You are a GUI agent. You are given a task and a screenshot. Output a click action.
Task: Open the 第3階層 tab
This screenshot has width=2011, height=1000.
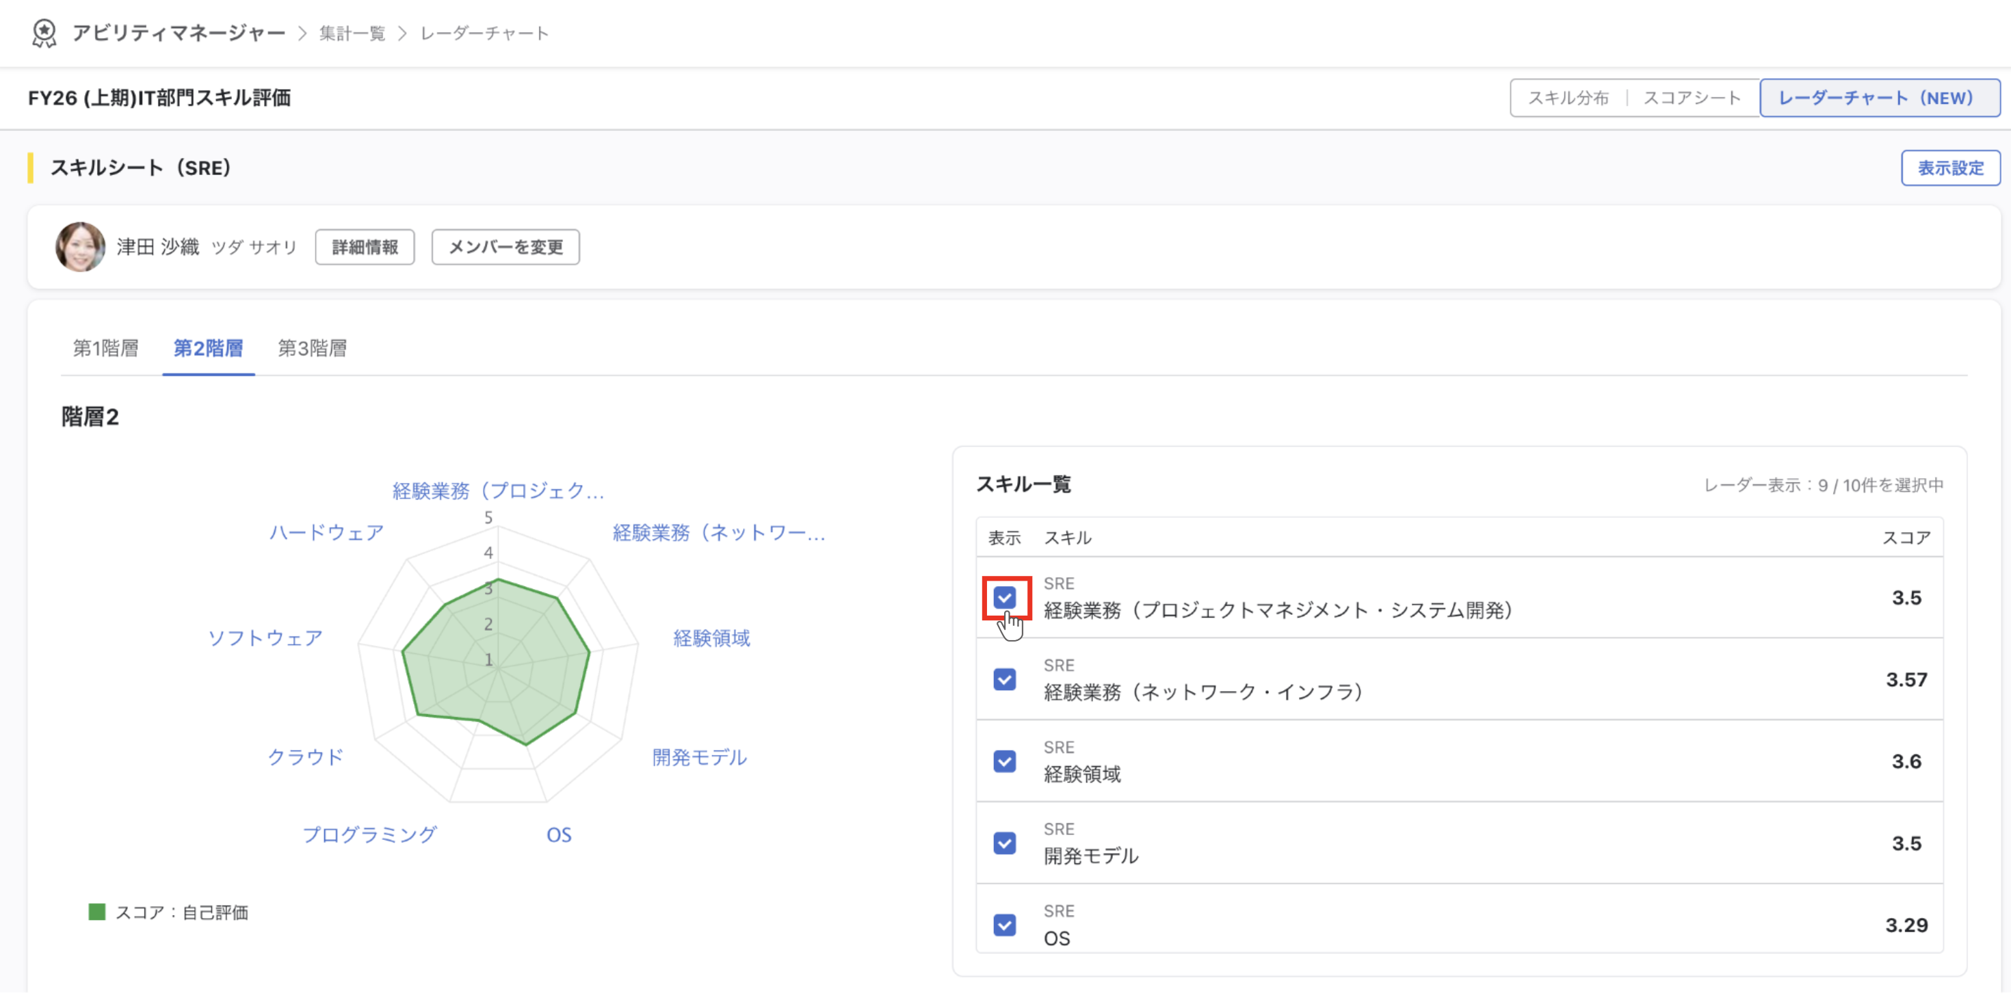pos(313,348)
